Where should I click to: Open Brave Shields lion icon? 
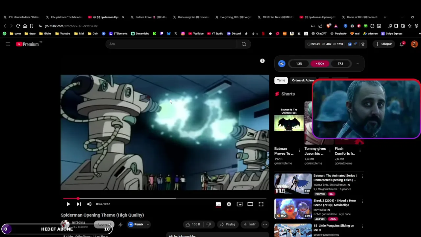point(329,26)
